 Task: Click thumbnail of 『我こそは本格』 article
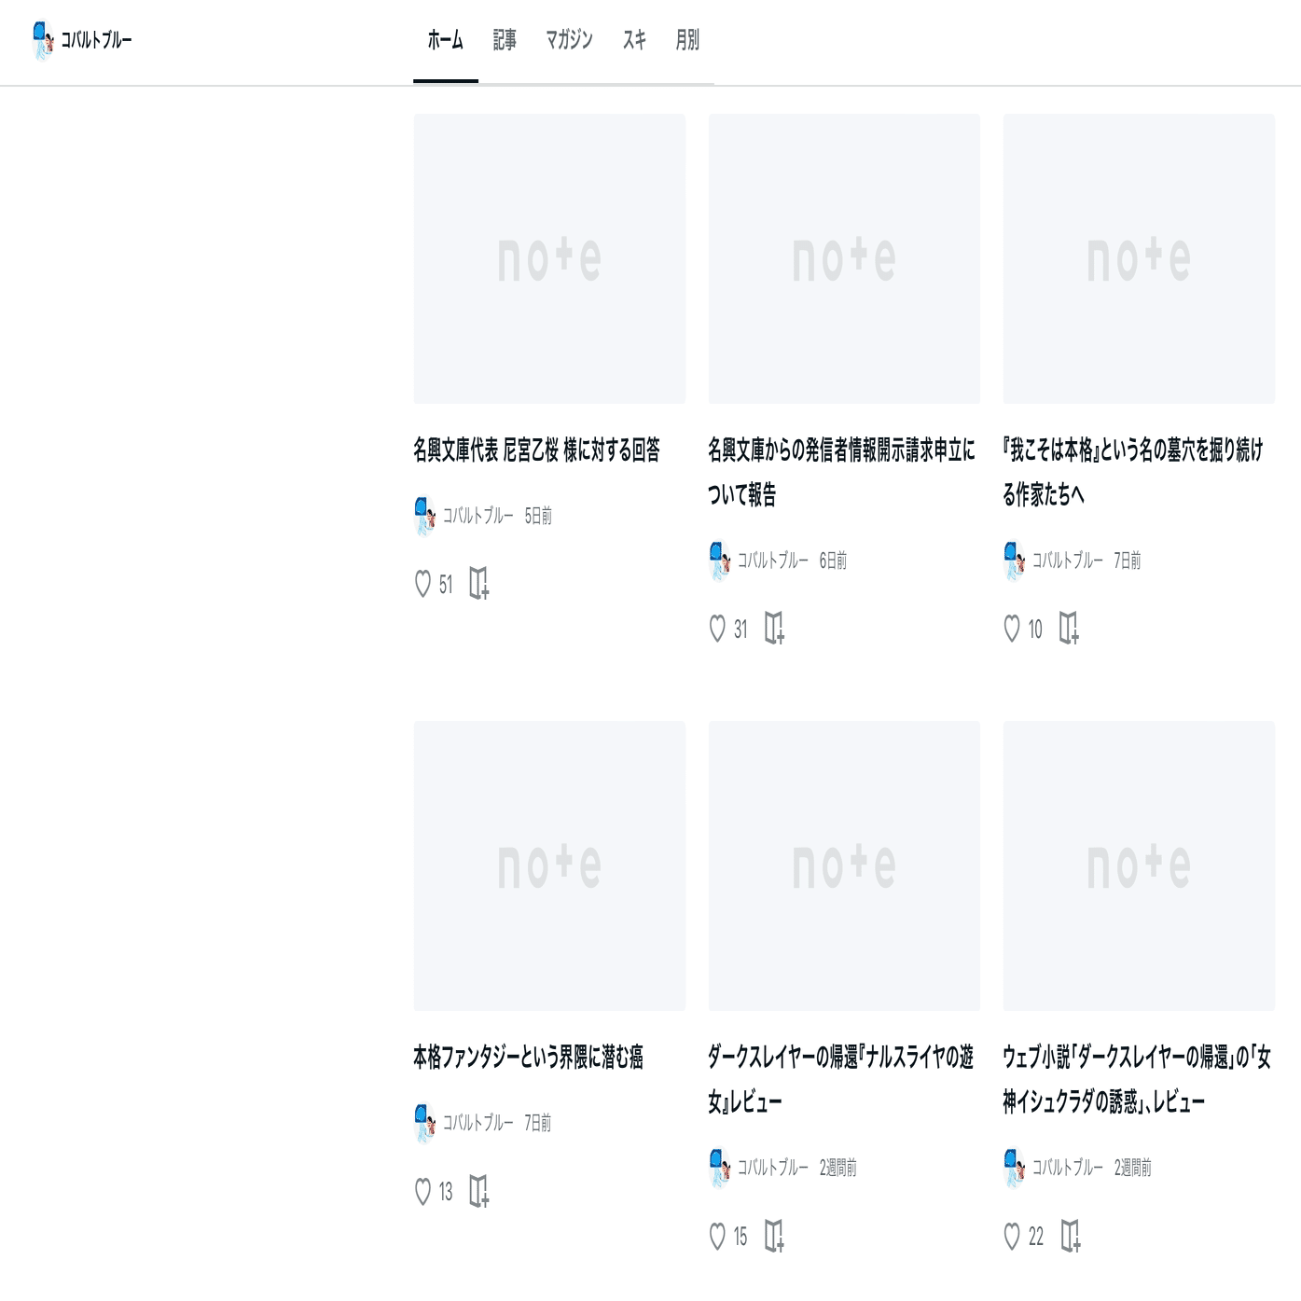coord(1139,259)
